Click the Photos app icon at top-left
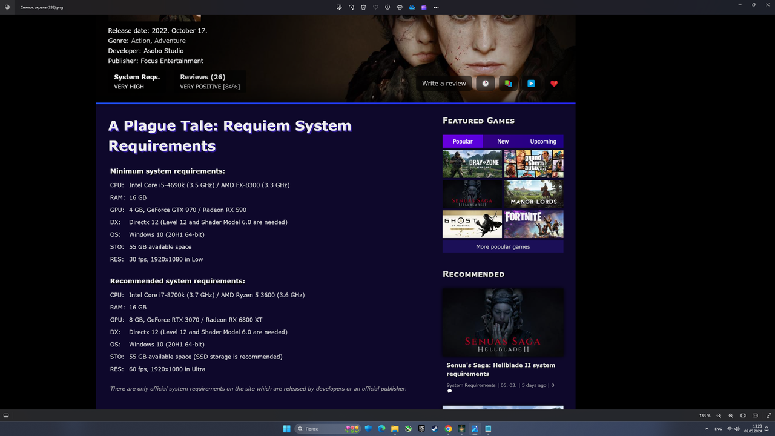This screenshot has width=775, height=436. coord(7,7)
